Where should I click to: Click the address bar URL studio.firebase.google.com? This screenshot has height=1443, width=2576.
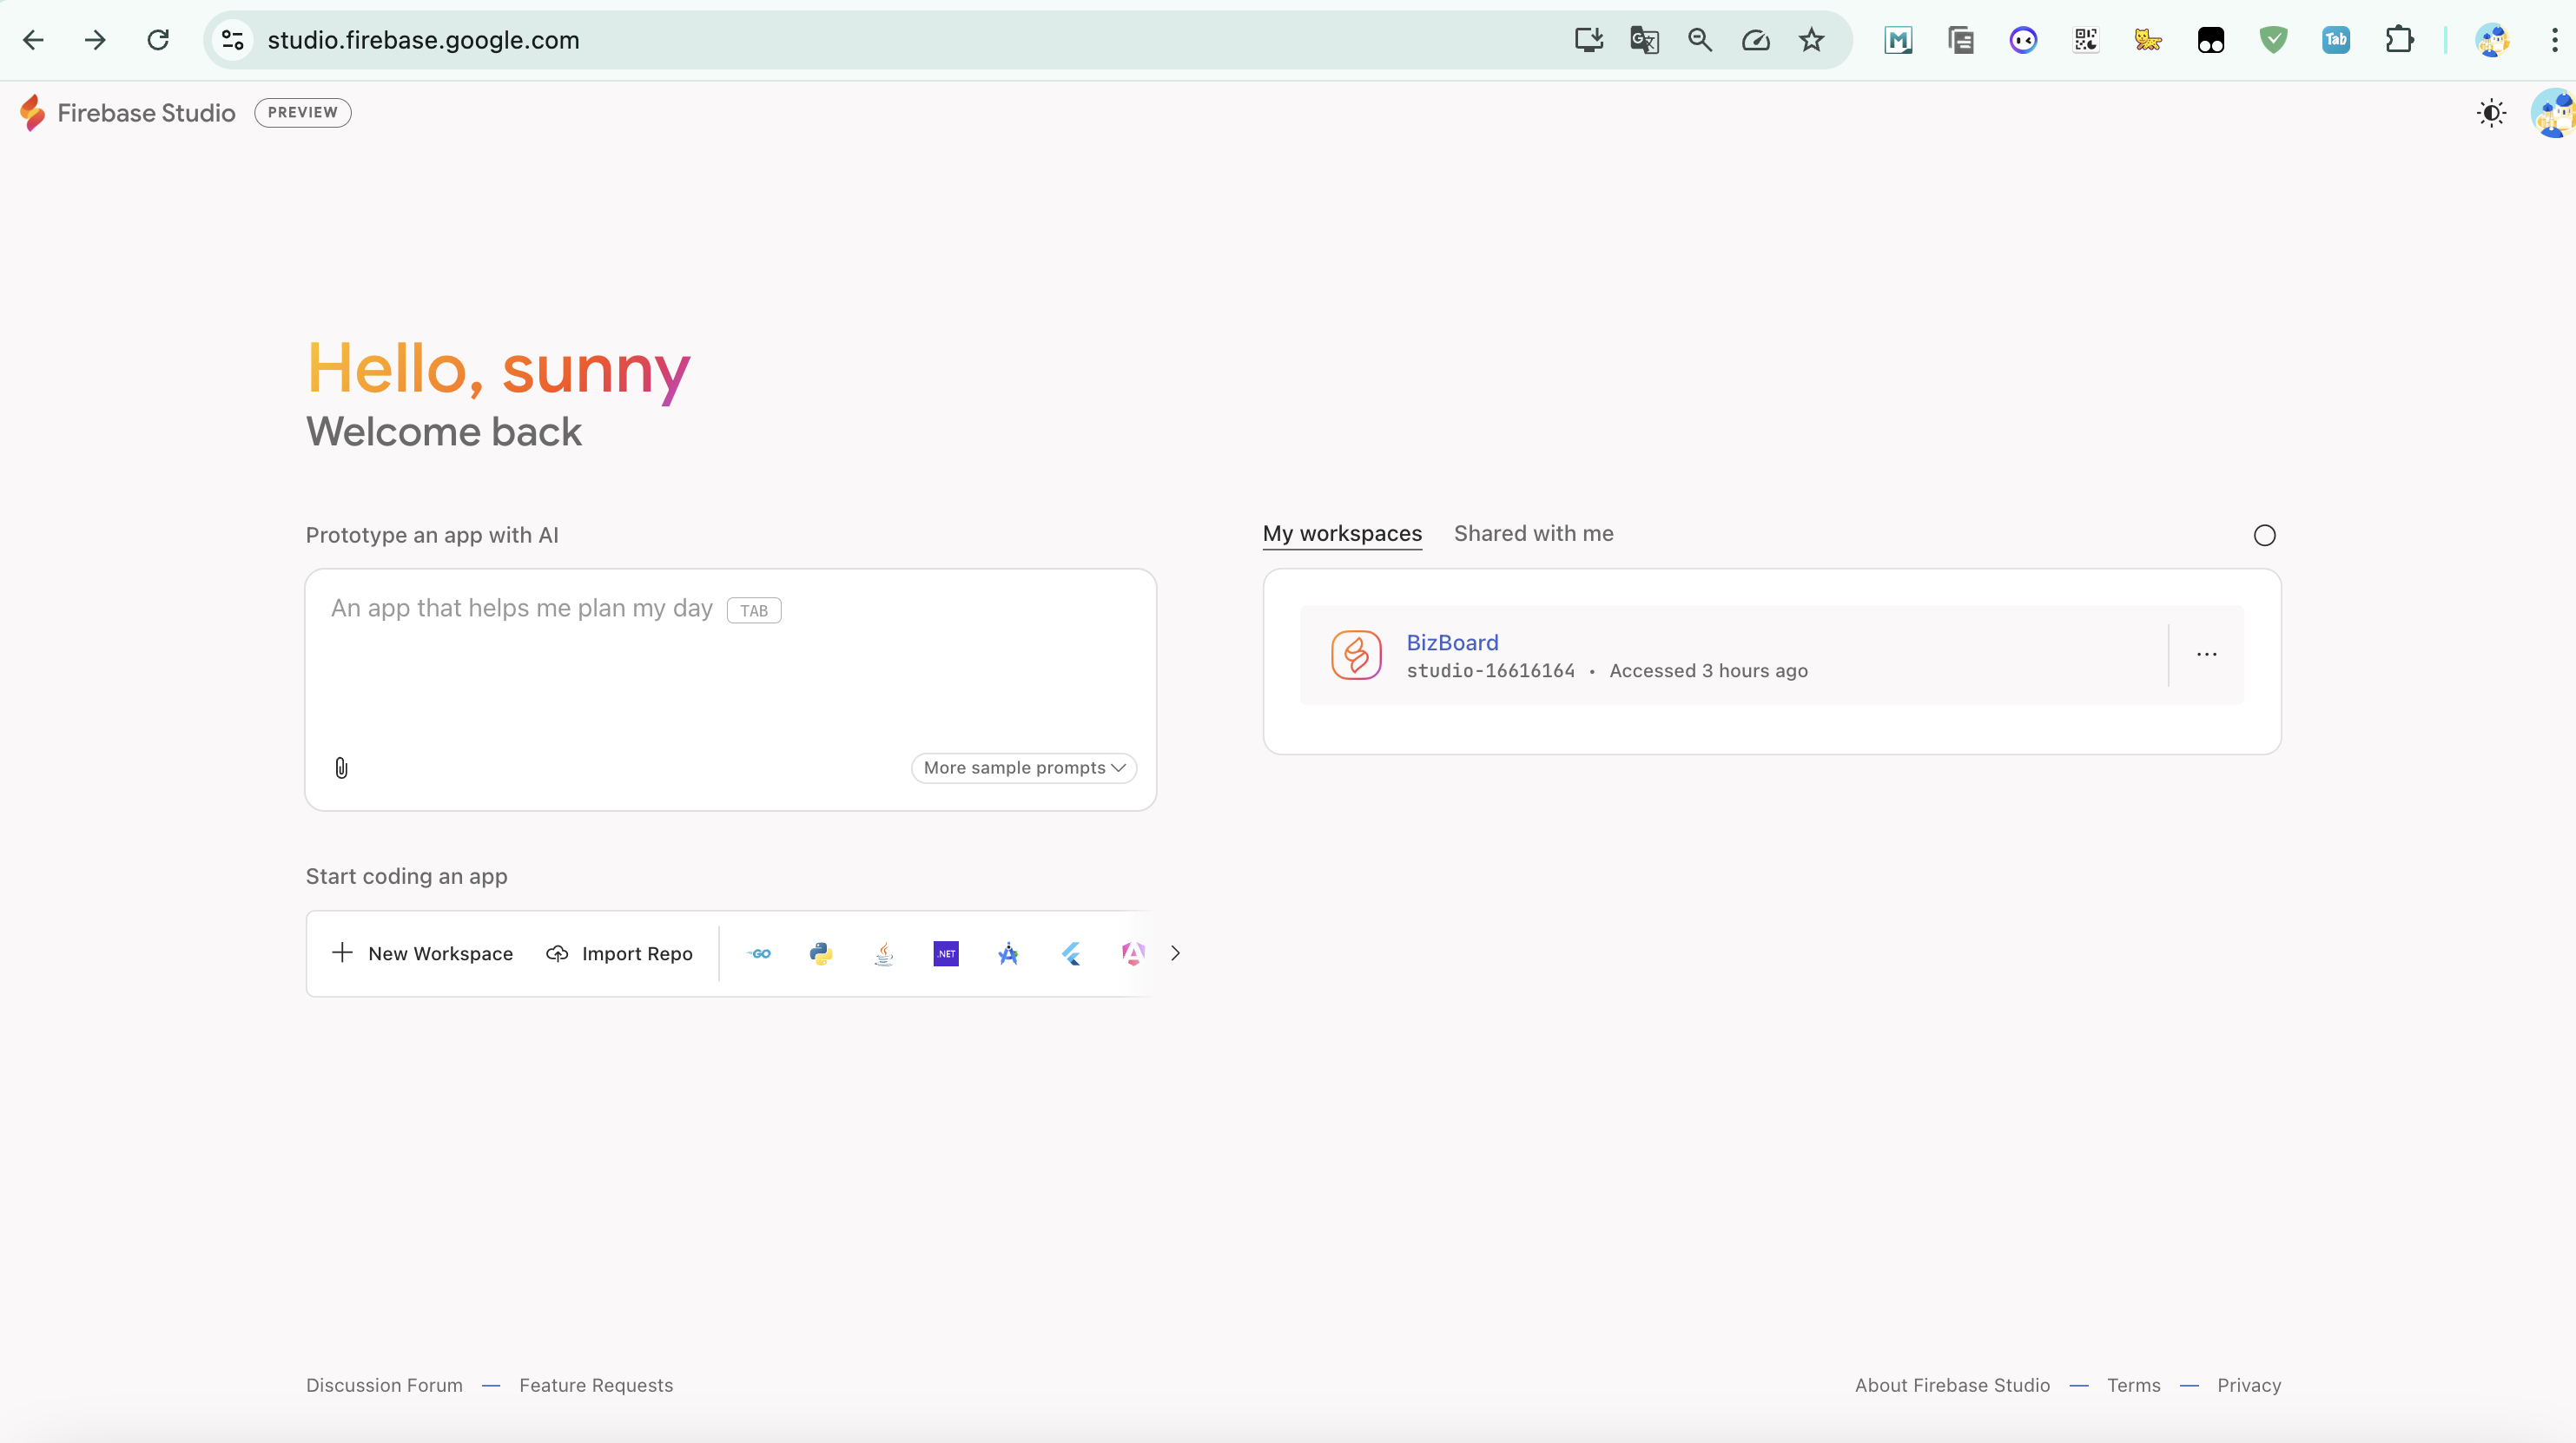tap(423, 40)
